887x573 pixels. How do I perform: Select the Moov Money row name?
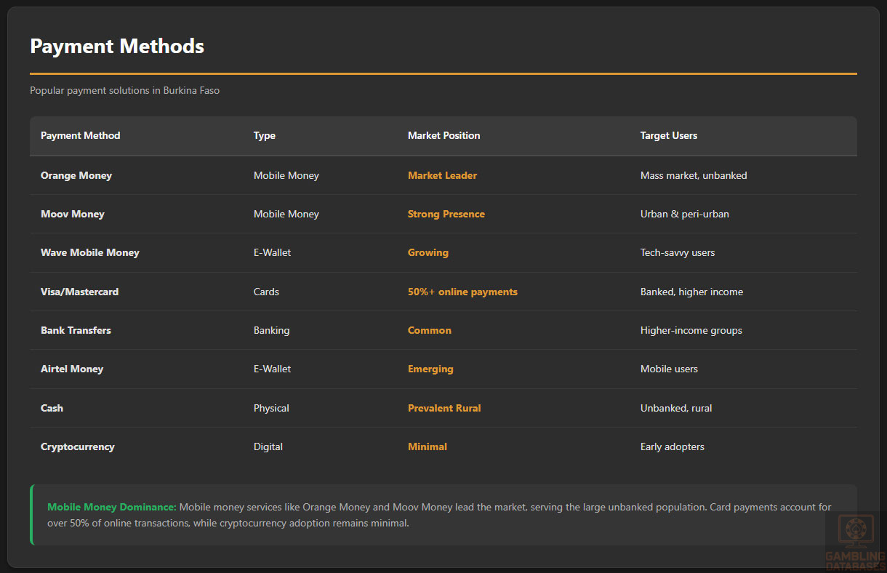pos(73,214)
